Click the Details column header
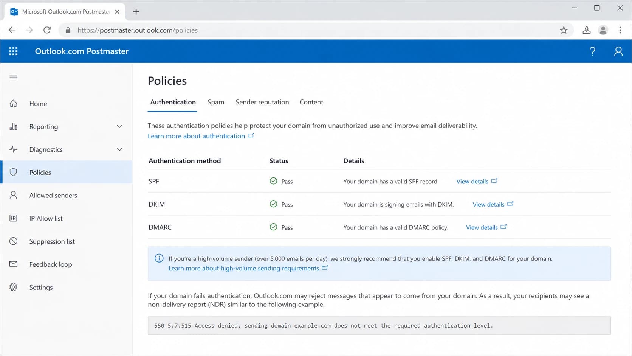This screenshot has height=356, width=632. pos(354,161)
